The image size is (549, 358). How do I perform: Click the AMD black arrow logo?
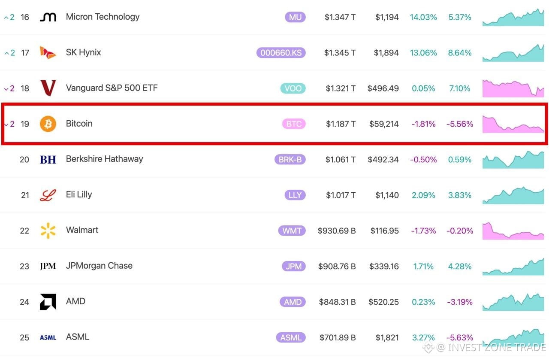(48, 302)
